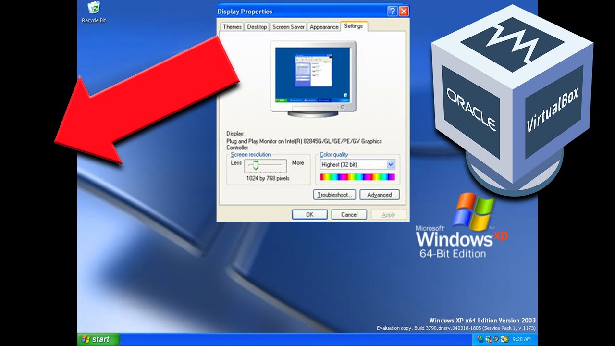
Task: Click the round gray tray icon beside NVIDIA
Action: [x=496, y=339]
